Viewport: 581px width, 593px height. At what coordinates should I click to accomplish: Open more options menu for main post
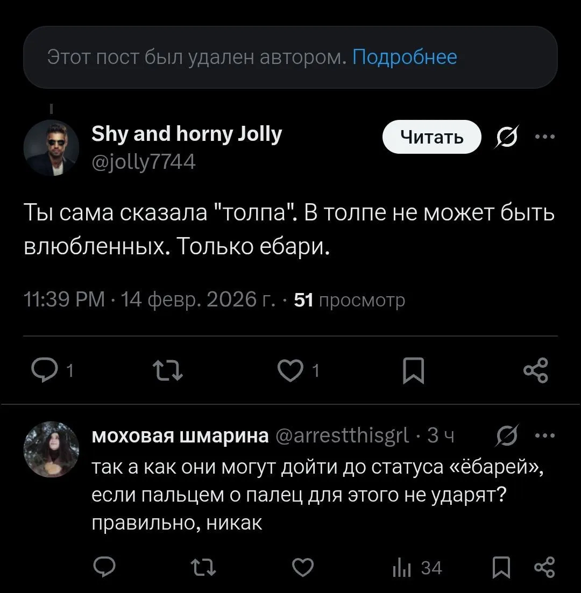coord(544,137)
